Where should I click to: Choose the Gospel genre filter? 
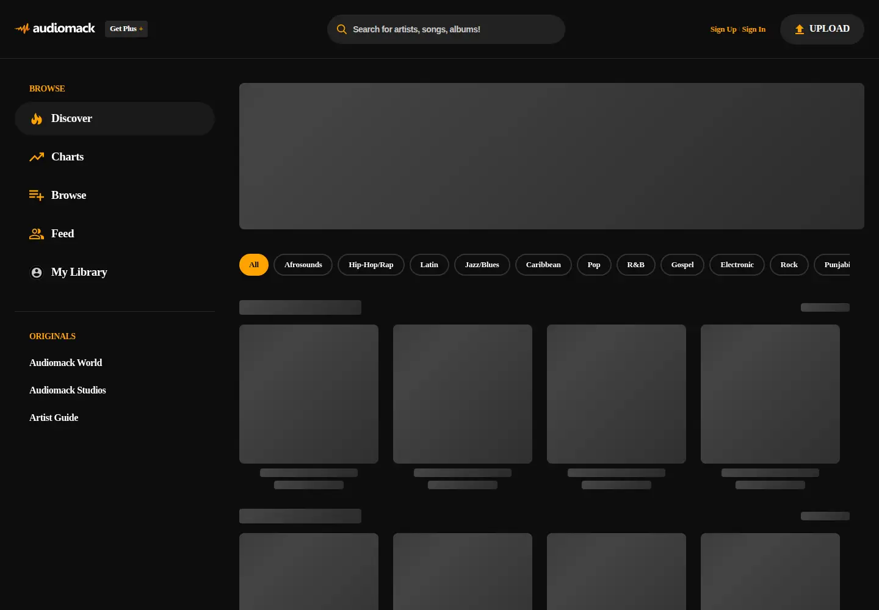point(682,265)
